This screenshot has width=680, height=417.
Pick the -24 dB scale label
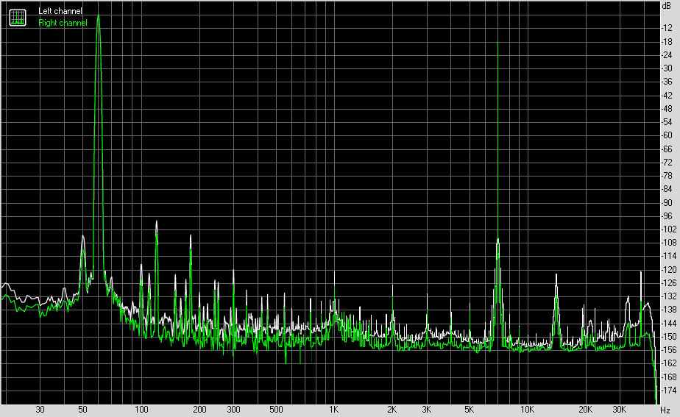pos(667,55)
